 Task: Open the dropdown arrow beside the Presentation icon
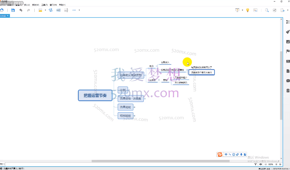[242, 10]
